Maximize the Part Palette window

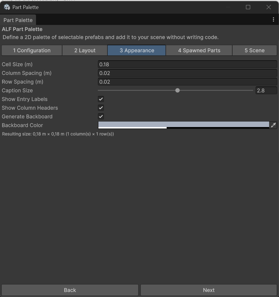click(248, 7)
